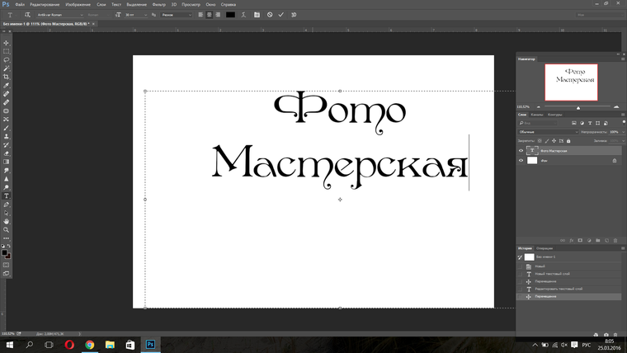Open the Фильтр menu
This screenshot has width=627, height=353.
point(158,5)
